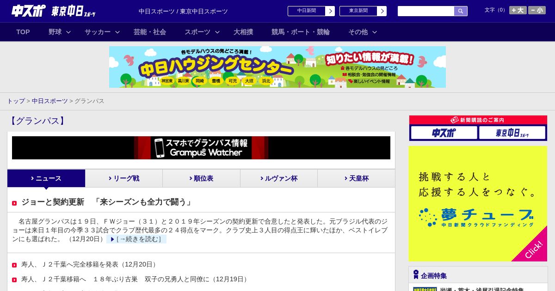This screenshot has height=291, width=555.
Task: Open the スポーツ navigation menu
Action: click(197, 32)
